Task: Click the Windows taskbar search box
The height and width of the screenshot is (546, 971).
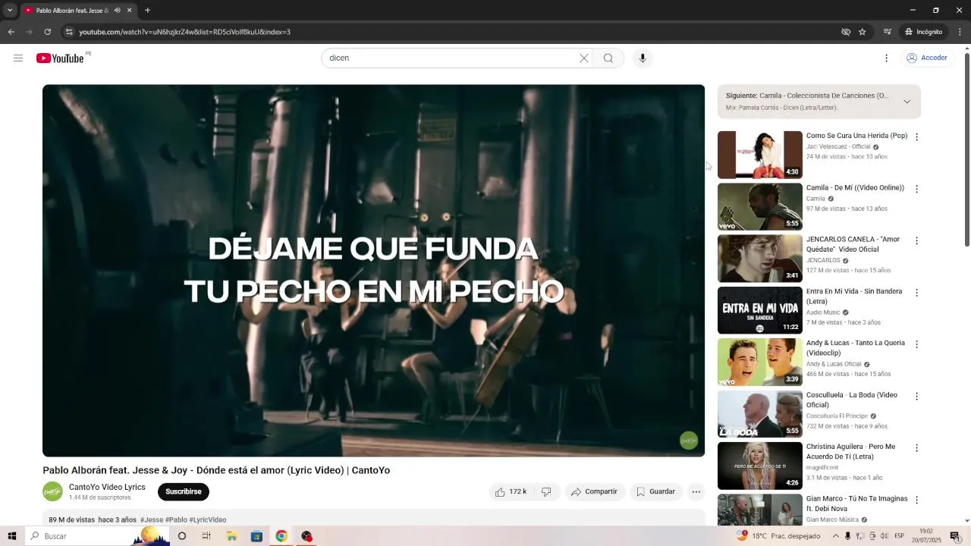Action: pos(99,536)
